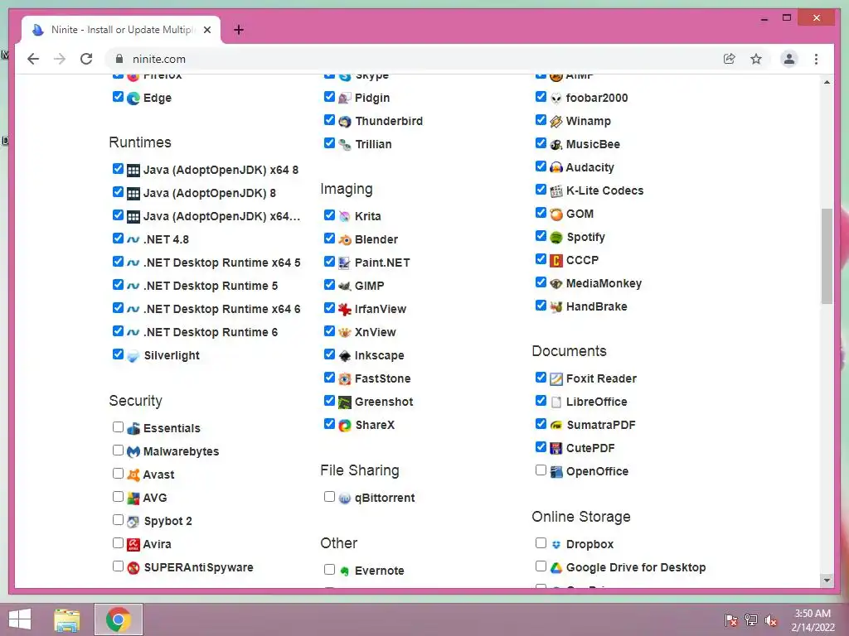Click the Pidgin app icon
Viewport: 849px width, 636px height.
pos(344,98)
